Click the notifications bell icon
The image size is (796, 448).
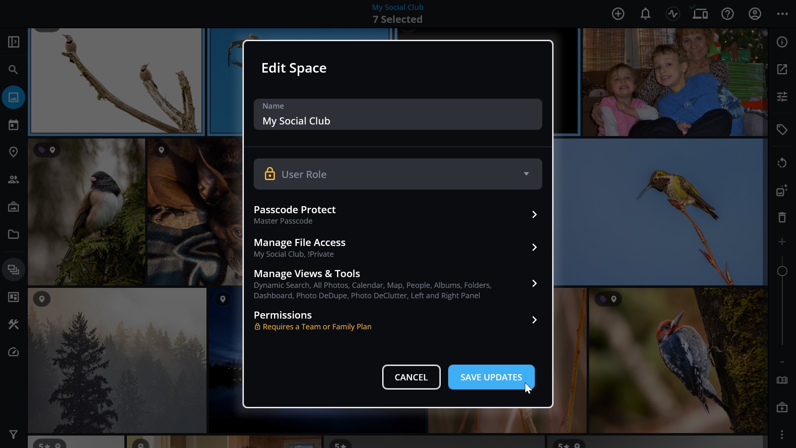pos(645,14)
